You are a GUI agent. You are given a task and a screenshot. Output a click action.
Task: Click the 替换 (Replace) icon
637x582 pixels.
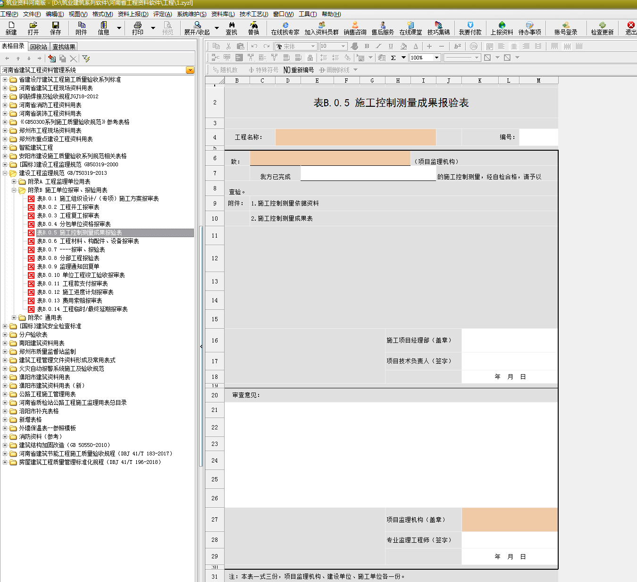pyautogui.click(x=253, y=28)
